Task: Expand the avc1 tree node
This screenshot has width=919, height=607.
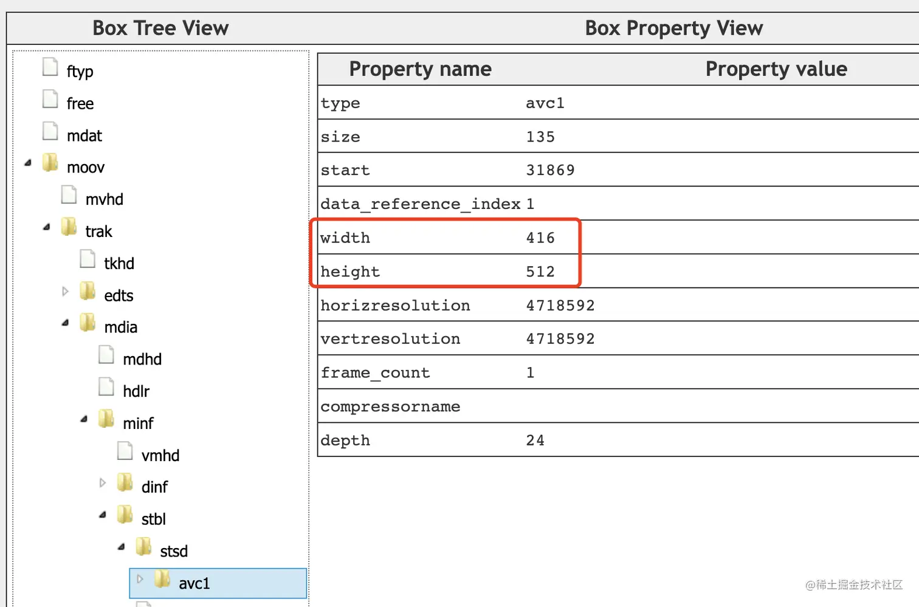Action: click(x=140, y=579)
